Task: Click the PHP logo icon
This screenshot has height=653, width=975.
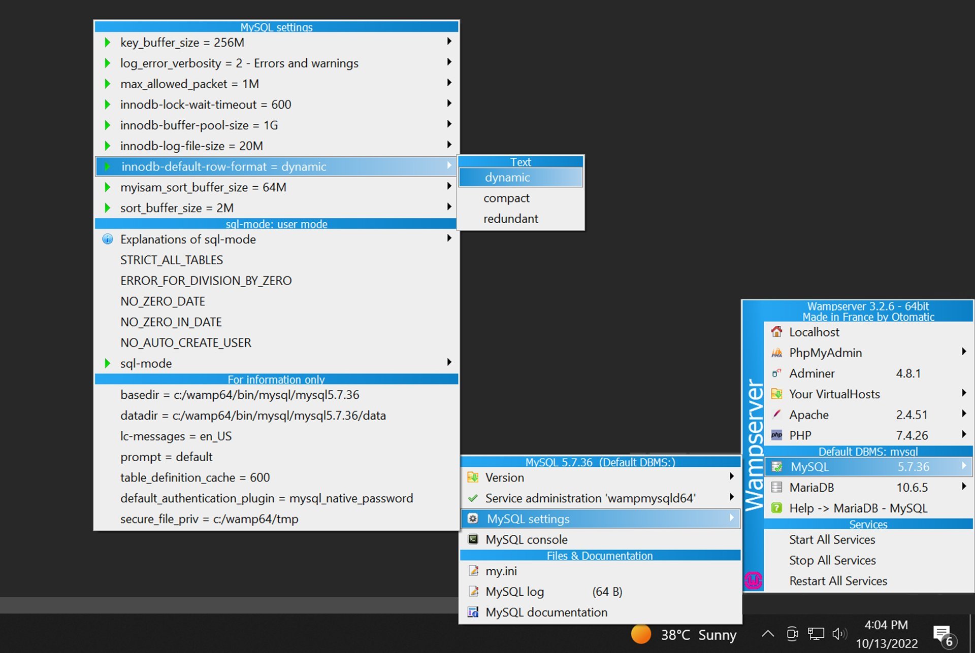Action: point(776,435)
